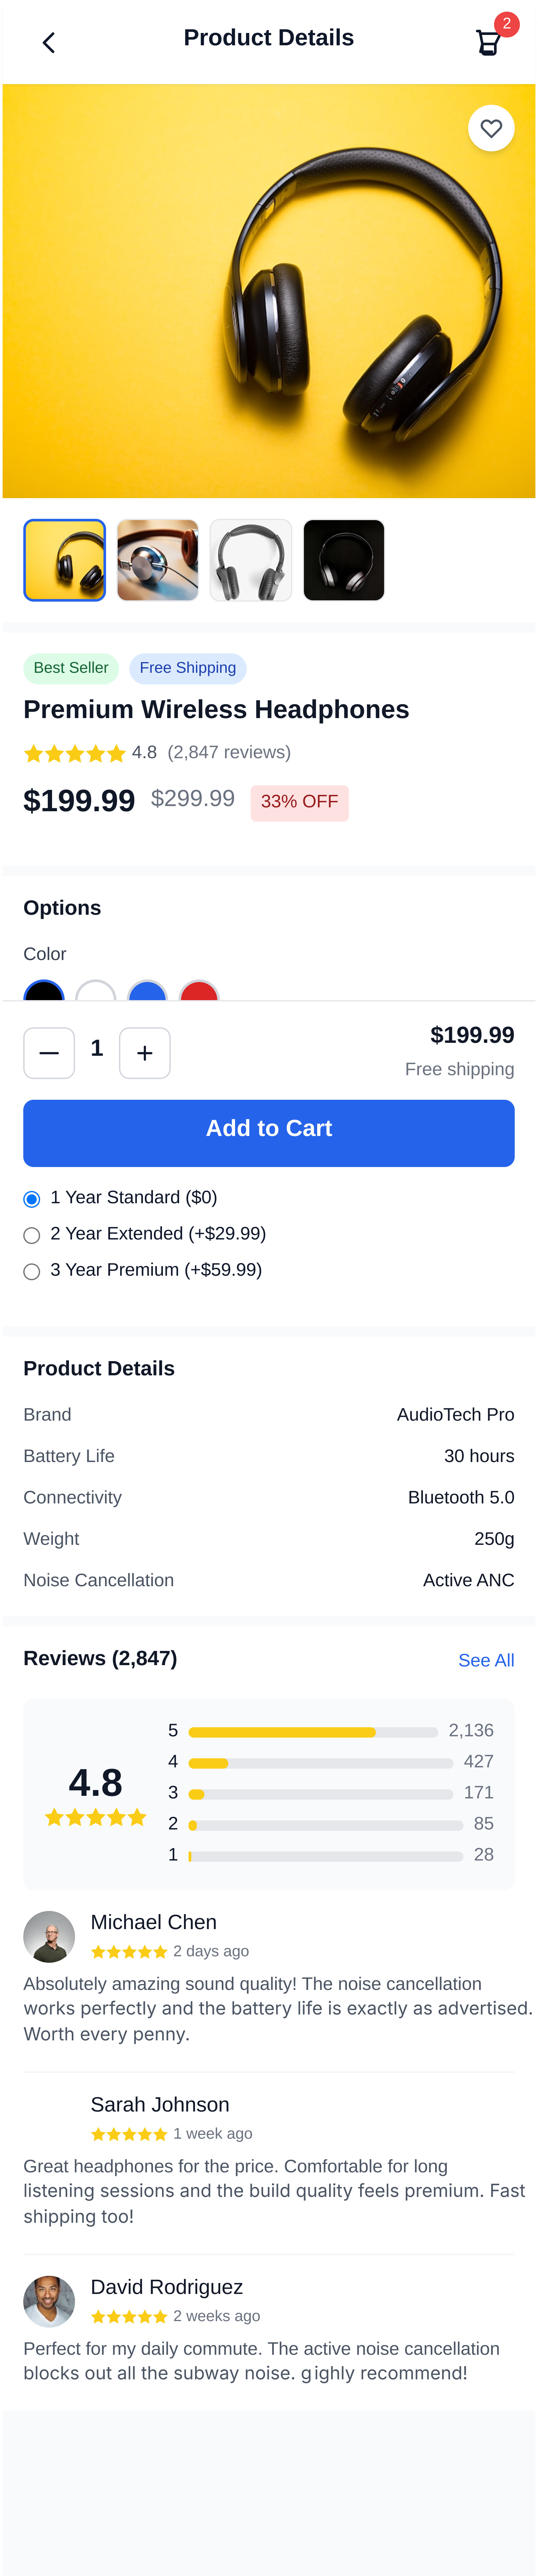Tap the back arrow icon

48,42
